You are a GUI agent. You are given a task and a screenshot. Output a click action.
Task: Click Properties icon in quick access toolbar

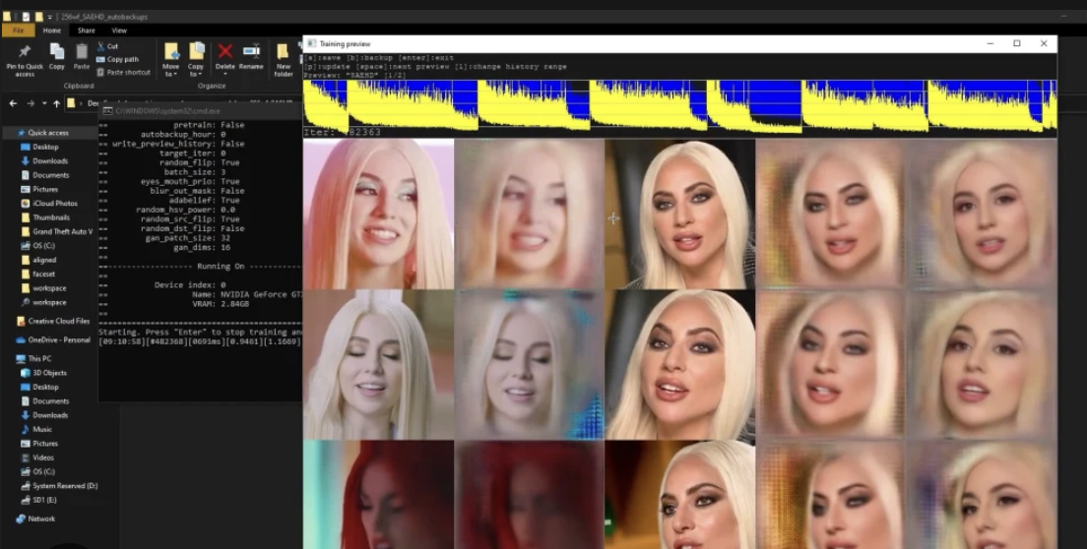point(25,17)
